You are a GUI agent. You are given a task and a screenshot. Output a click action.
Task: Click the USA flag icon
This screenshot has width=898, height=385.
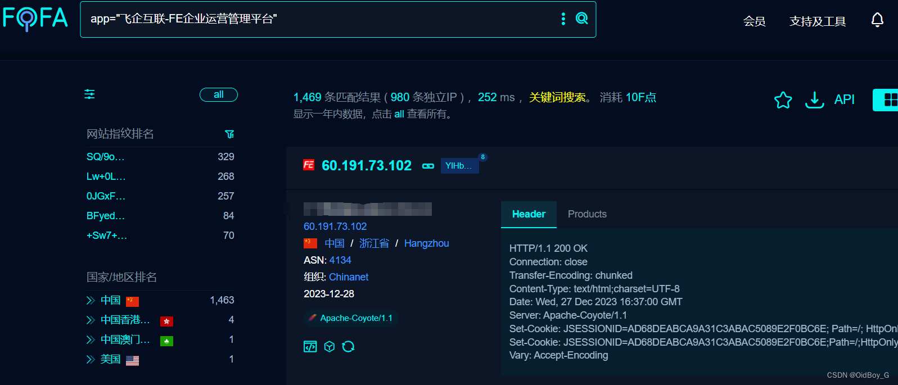pos(133,361)
